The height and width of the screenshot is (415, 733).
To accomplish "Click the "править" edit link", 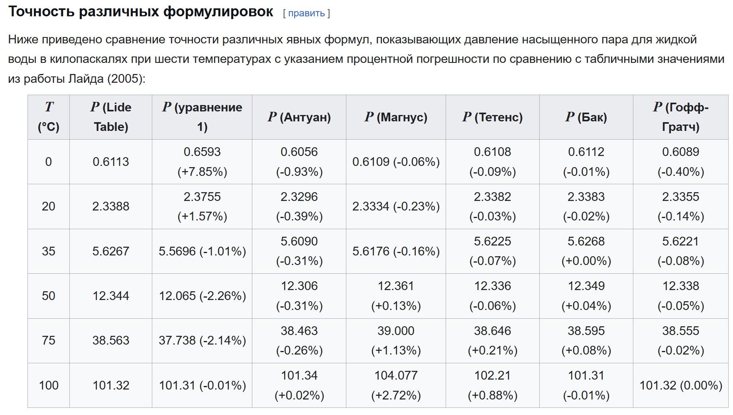I will click(306, 13).
